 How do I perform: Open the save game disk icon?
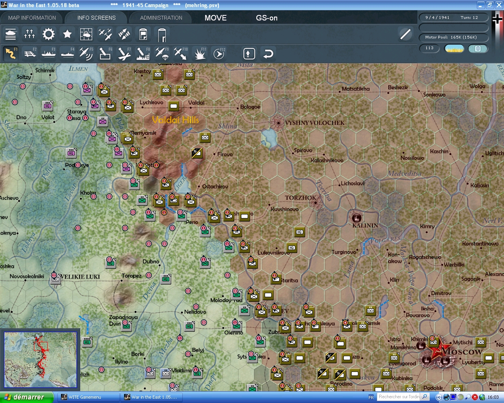143,35
